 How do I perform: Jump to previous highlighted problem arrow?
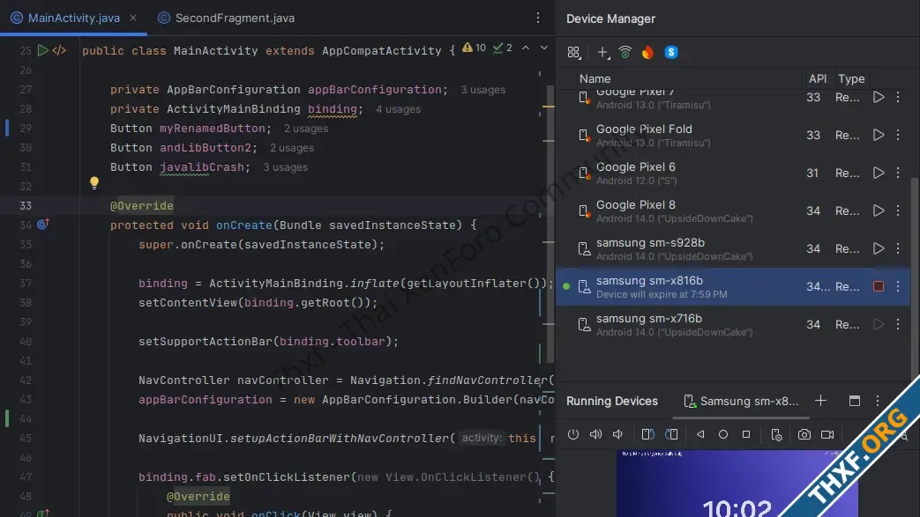click(x=526, y=48)
